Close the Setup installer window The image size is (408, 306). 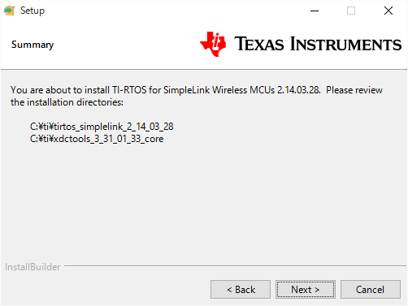388,11
